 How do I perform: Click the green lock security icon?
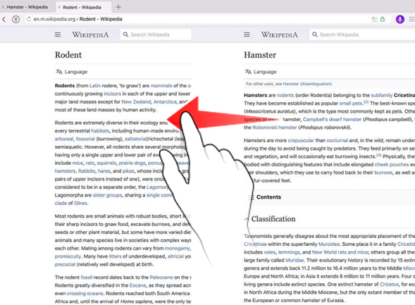pos(383,19)
